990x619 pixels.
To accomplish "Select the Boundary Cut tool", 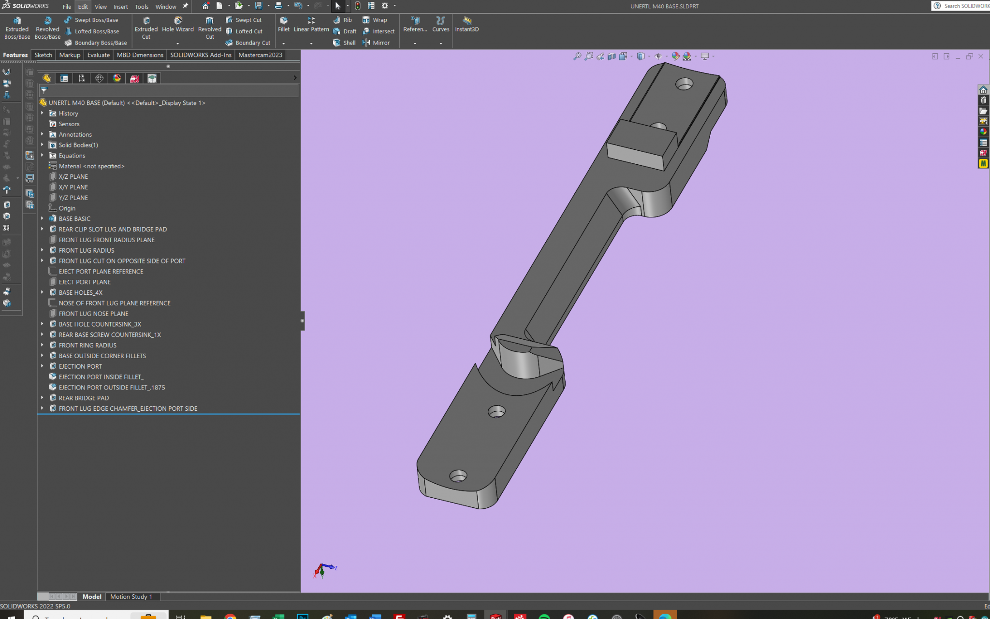I will pyautogui.click(x=247, y=43).
